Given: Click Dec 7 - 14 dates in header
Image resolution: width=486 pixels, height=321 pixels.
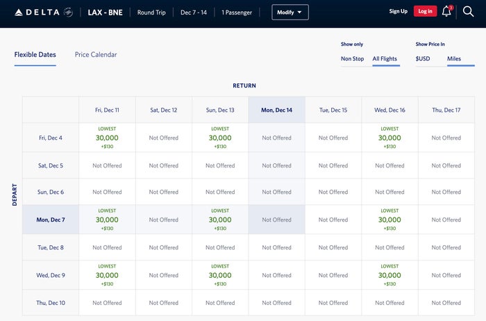Looking at the screenshot, I should click(x=194, y=13).
